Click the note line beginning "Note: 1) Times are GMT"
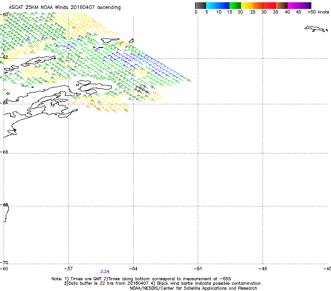 tap(141, 279)
